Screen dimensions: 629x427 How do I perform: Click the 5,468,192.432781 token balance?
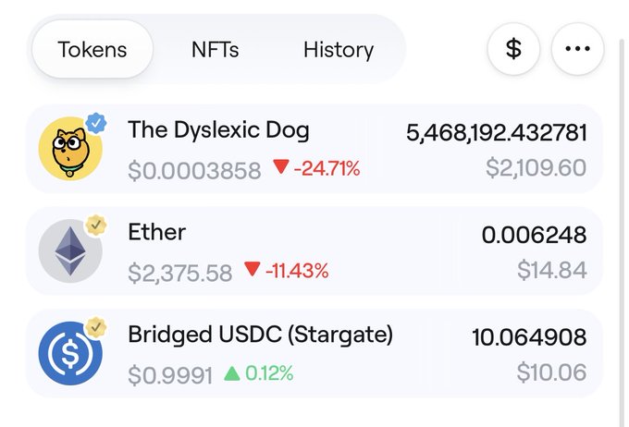(x=497, y=133)
